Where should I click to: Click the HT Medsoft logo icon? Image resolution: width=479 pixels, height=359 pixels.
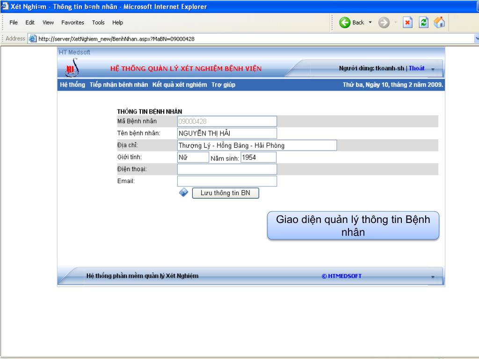tap(72, 68)
